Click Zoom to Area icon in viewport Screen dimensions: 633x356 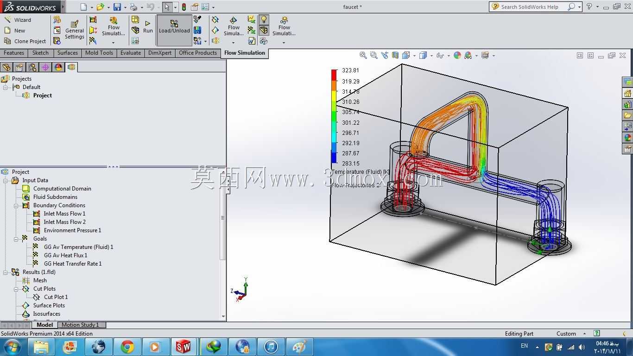point(374,55)
